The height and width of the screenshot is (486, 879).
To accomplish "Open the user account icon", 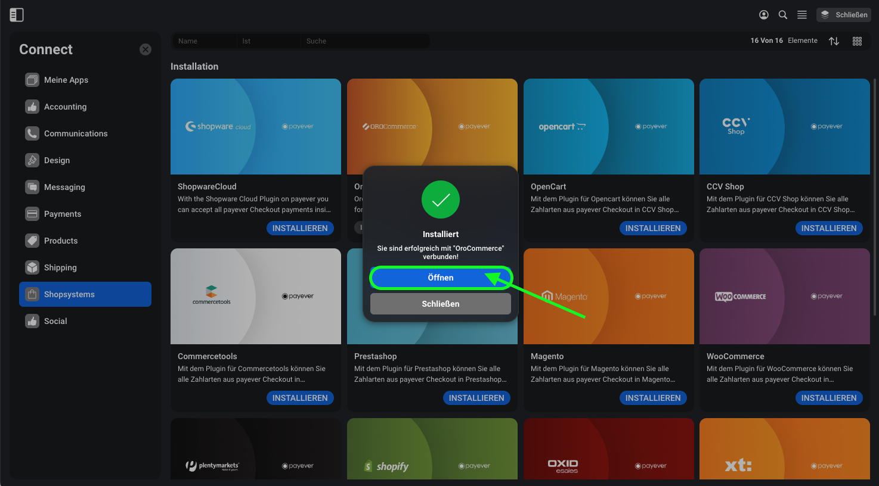I will pos(764,15).
